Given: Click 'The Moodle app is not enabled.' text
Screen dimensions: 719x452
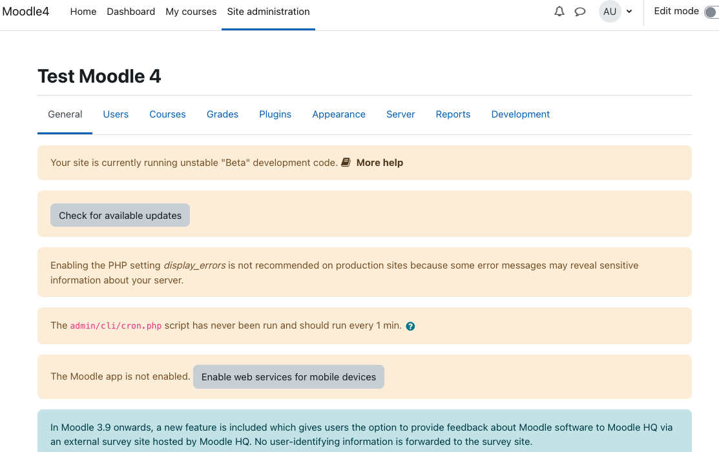Looking at the screenshot, I should pyautogui.click(x=120, y=376).
